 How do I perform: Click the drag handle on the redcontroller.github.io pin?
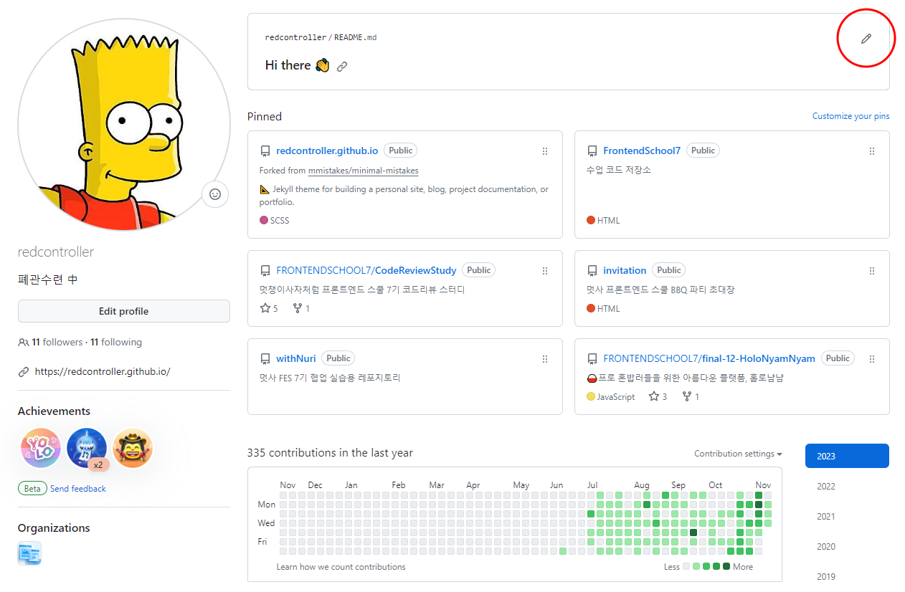click(x=545, y=151)
